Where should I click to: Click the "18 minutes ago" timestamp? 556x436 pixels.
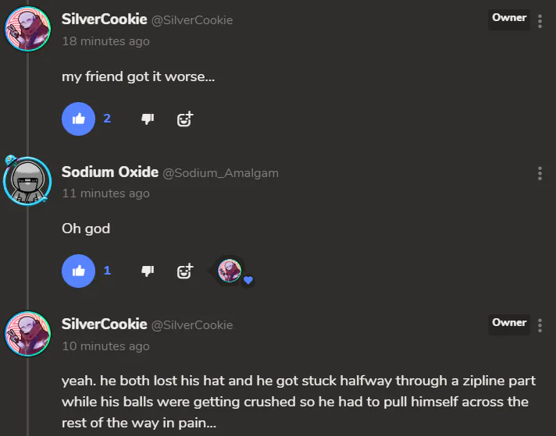[105, 41]
